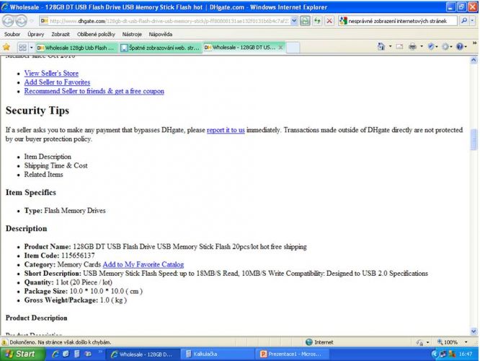
Task: Show Quick Tabs thumbnail grid
Action: click(x=22, y=48)
